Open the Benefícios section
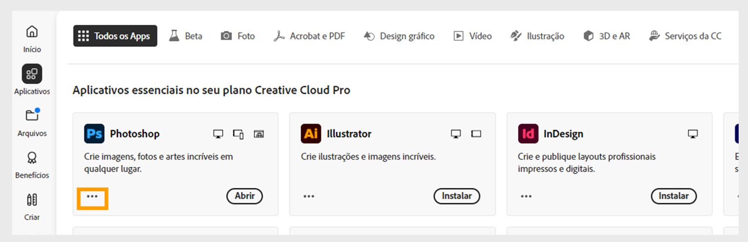 [32, 165]
